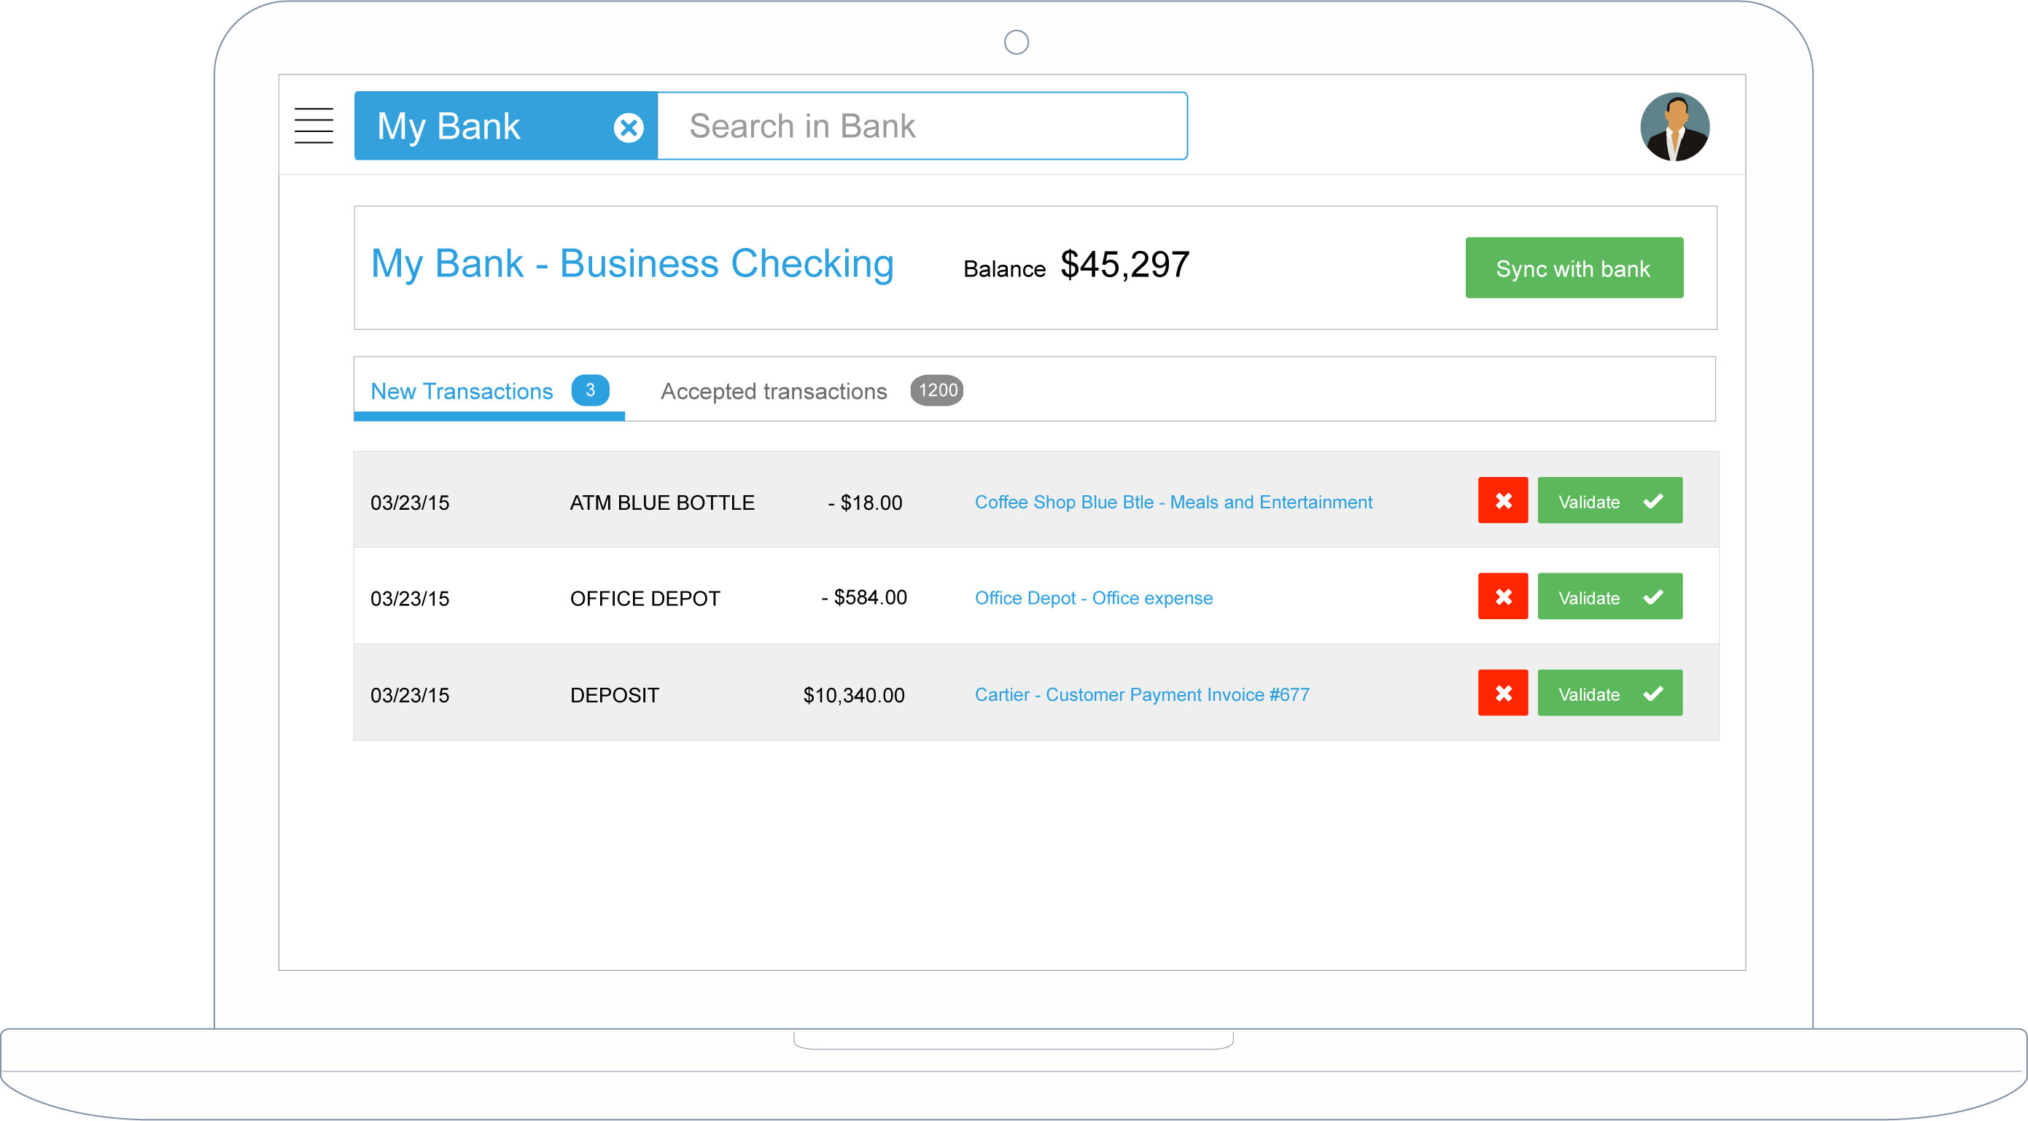Reject the OFFICE DEPOT transaction with red X

pos(1502,597)
